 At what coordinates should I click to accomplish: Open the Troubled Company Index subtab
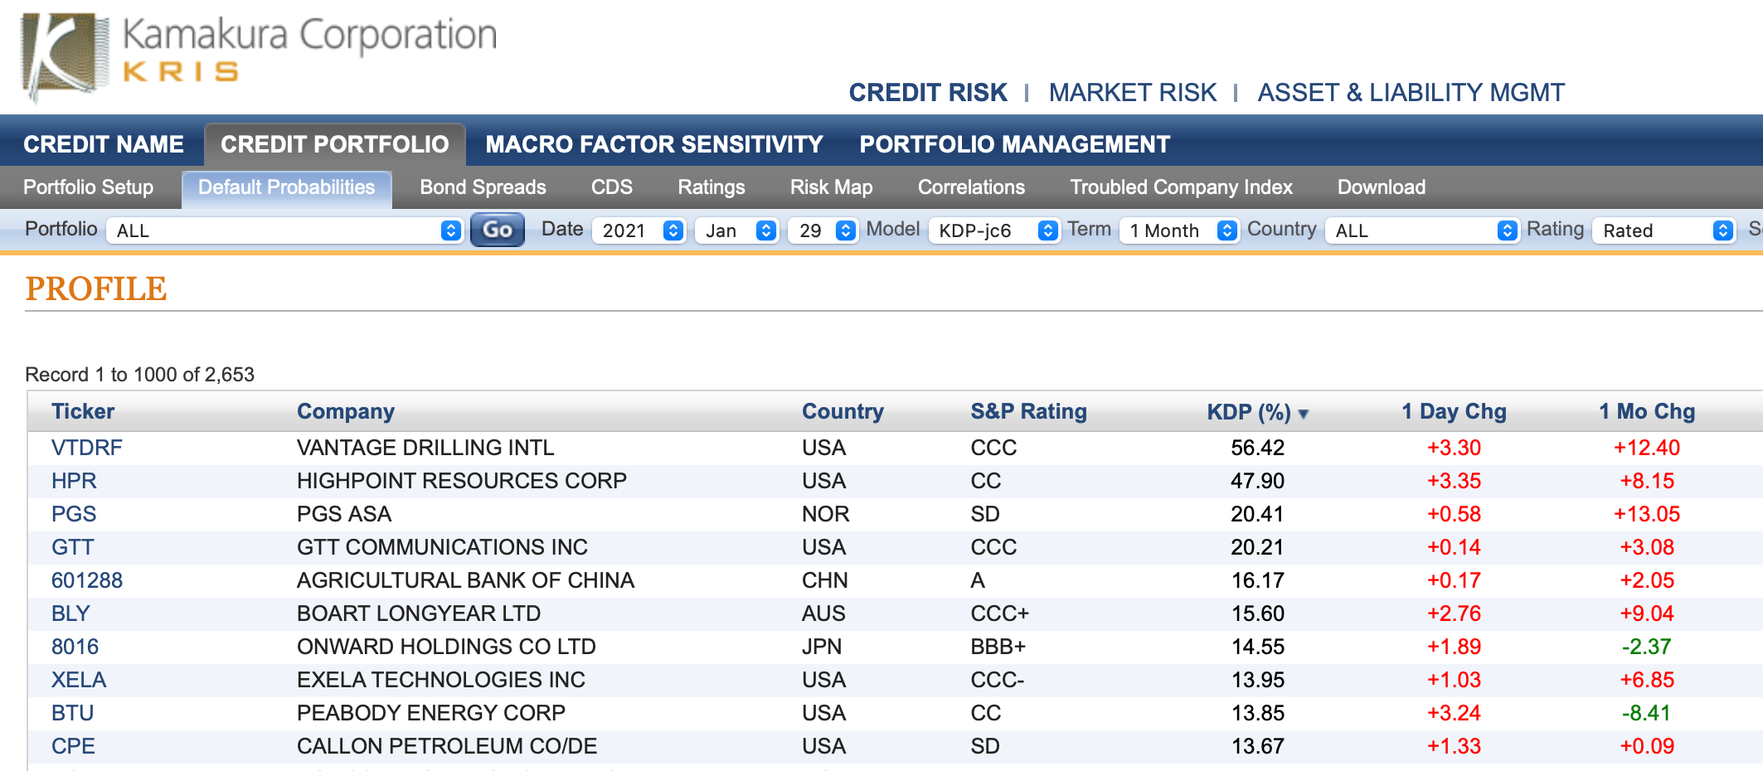(1181, 187)
